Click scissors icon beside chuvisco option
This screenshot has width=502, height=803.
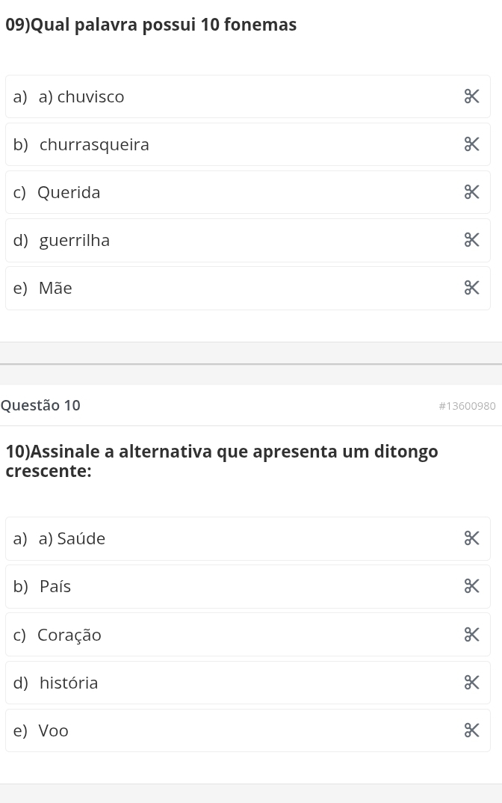pos(471,96)
